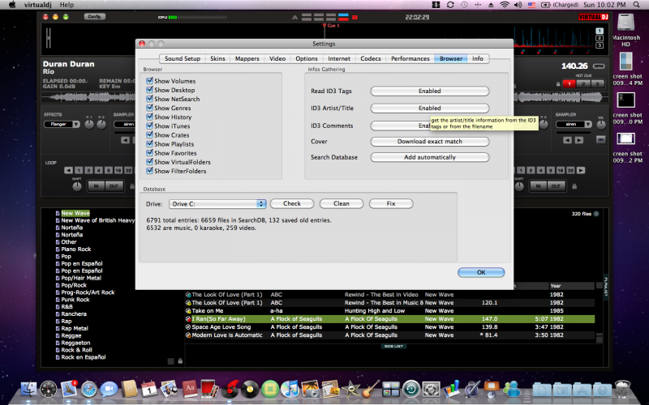
Task: Open Spotlight search in menu bar
Action: tap(636, 5)
